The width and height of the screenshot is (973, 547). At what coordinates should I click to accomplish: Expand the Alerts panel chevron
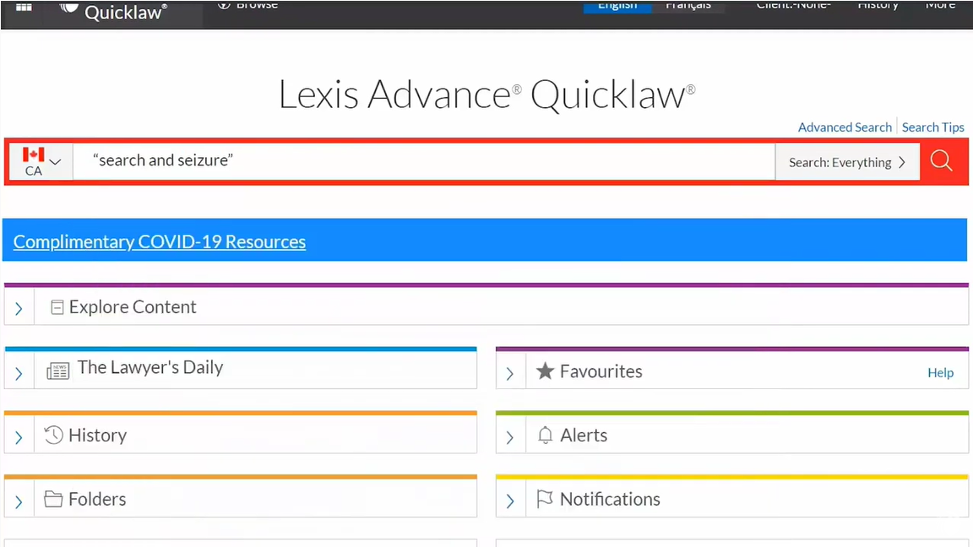(509, 437)
